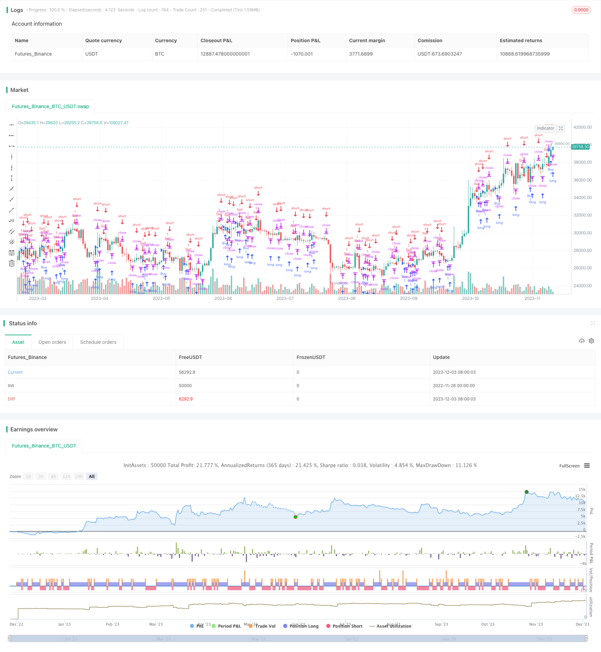
Task: Click the range navigator scrollbar at bottom
Action: coord(298,639)
